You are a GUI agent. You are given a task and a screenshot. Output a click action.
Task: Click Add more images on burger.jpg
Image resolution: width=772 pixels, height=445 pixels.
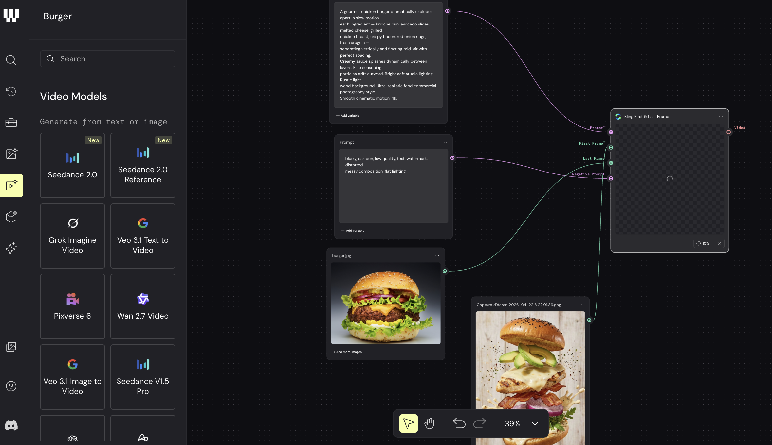point(348,352)
